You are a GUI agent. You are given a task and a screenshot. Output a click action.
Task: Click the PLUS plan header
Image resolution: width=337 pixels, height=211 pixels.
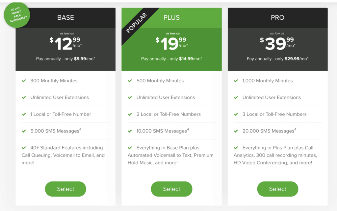tap(171, 17)
